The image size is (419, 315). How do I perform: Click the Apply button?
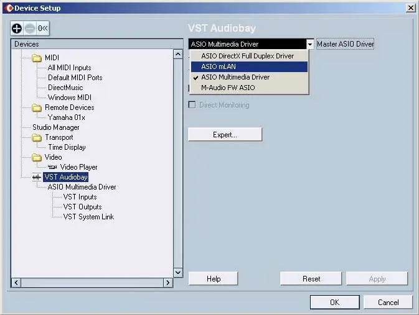click(x=377, y=279)
